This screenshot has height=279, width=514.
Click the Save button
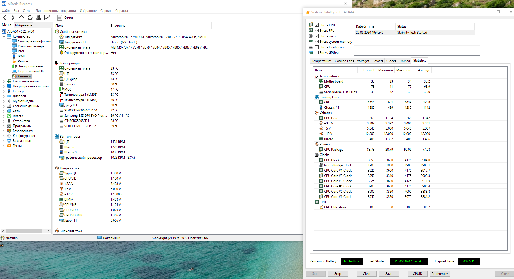[x=389, y=274]
